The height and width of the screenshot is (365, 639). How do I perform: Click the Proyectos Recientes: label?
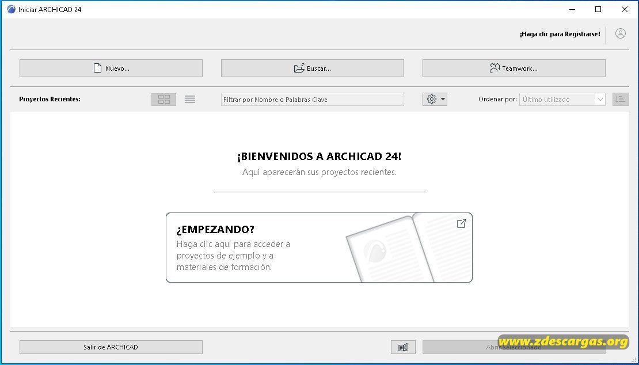50,99
